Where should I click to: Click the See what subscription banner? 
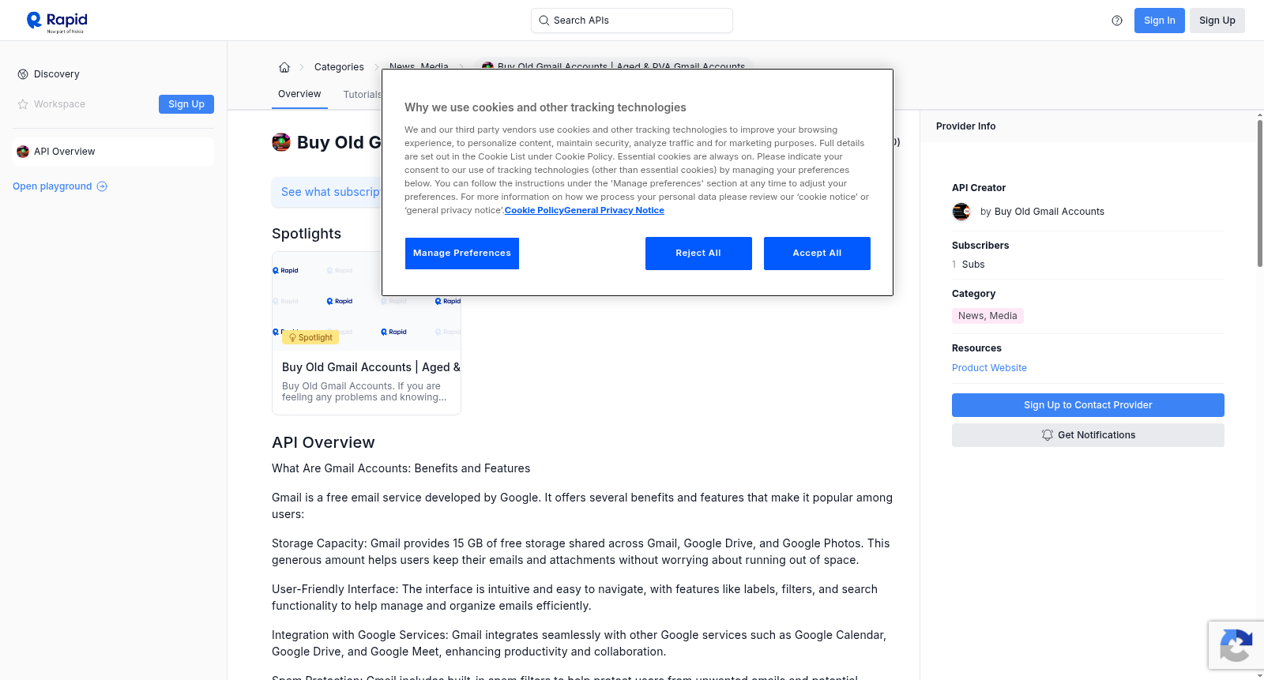(x=327, y=192)
